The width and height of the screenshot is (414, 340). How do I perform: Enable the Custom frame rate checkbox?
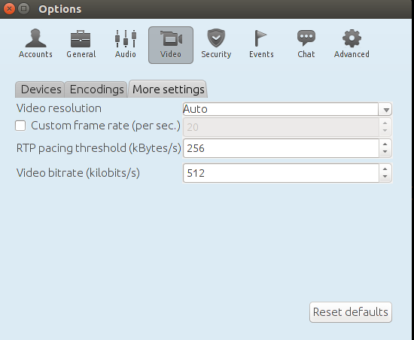[x=20, y=126]
